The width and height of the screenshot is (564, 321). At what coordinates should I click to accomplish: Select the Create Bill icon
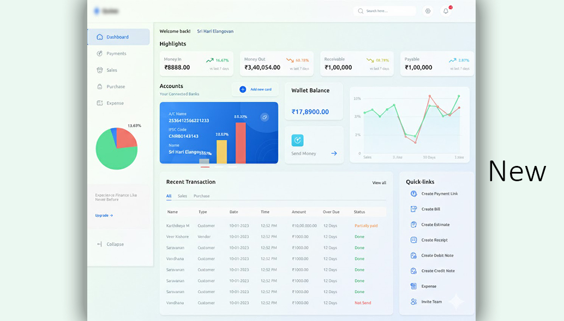coord(414,209)
